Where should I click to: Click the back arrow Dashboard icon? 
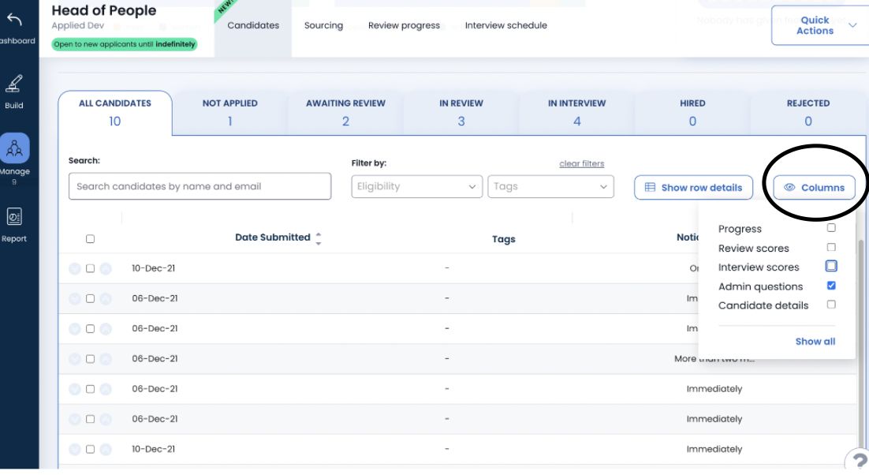point(14,21)
